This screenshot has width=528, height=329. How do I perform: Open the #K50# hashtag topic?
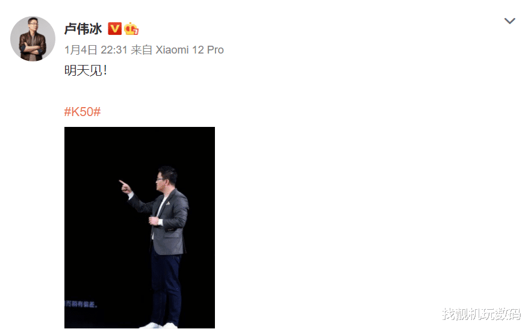[82, 112]
